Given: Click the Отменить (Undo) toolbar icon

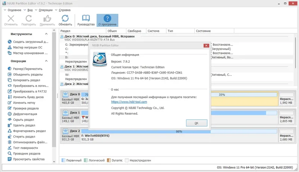Looking at the screenshot, I should click(x=11, y=18).
